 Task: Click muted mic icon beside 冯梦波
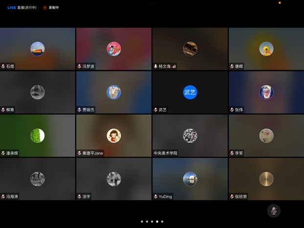pos(79,66)
